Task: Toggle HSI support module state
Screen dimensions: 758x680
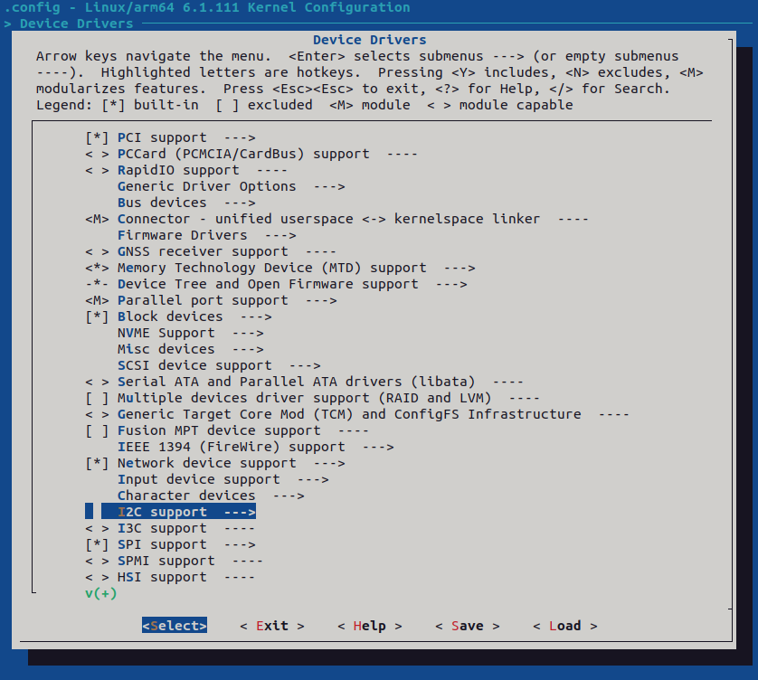Action: (97, 577)
